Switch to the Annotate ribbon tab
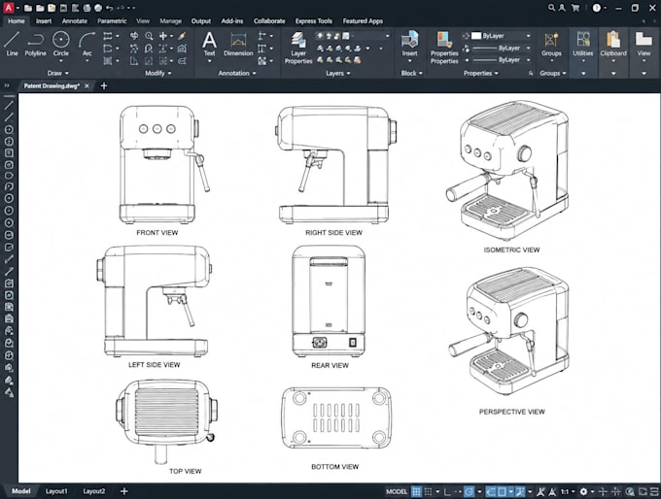The height and width of the screenshot is (499, 661). tap(75, 21)
